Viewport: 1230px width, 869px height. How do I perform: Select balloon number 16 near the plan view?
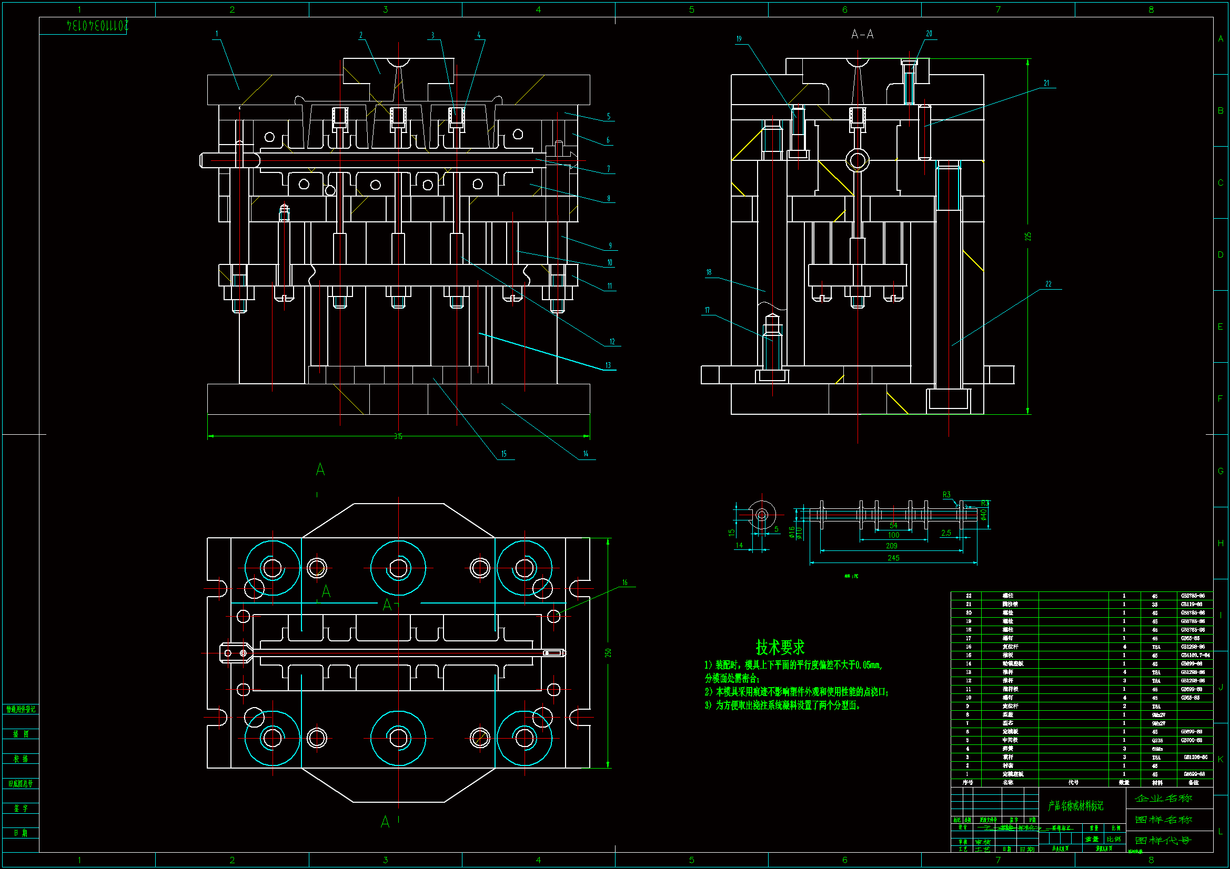tap(624, 582)
